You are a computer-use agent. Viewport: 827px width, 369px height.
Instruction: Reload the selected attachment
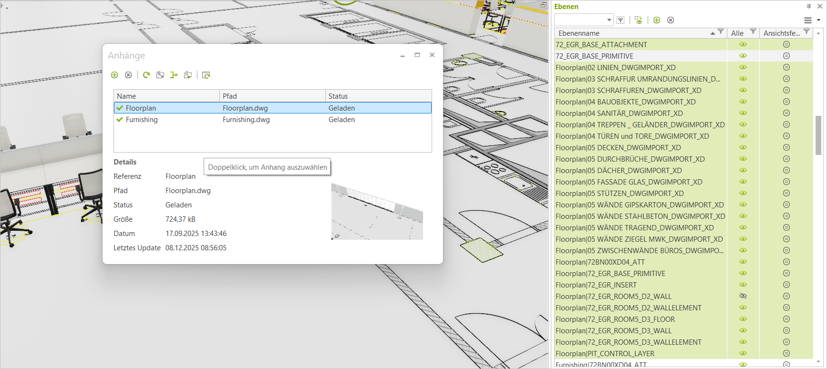146,75
